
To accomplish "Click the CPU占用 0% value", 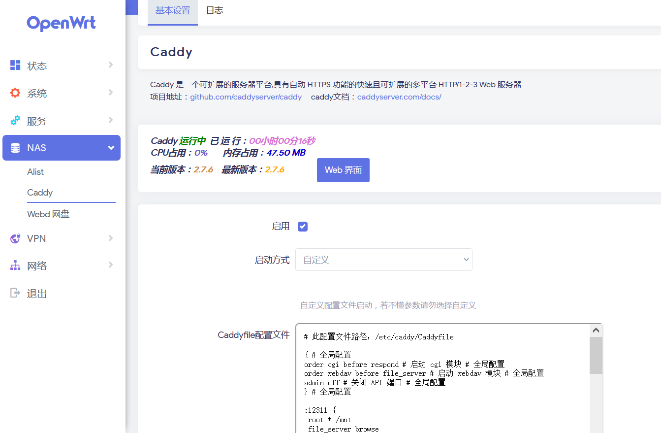I will (x=201, y=153).
